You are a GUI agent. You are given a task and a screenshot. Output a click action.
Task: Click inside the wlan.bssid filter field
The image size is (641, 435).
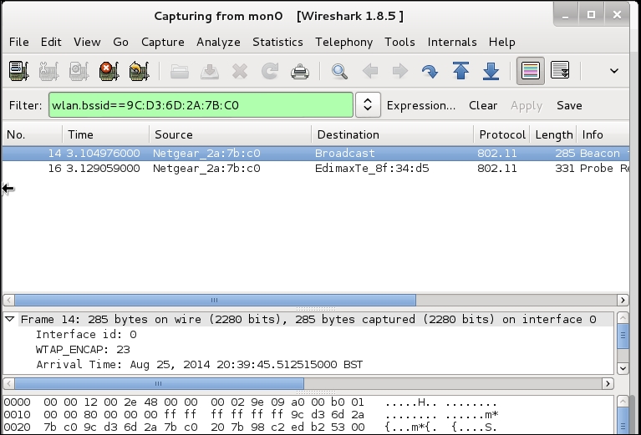(x=201, y=105)
